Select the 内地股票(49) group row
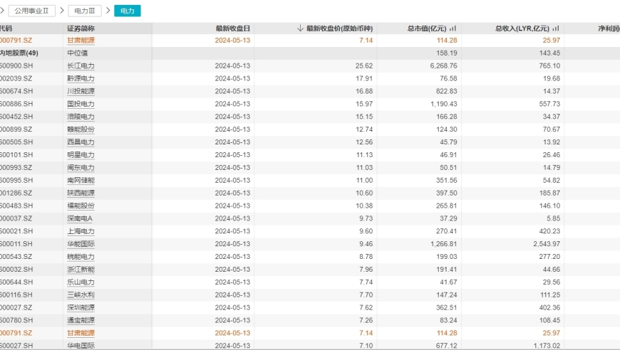 pyautogui.click(x=19, y=53)
